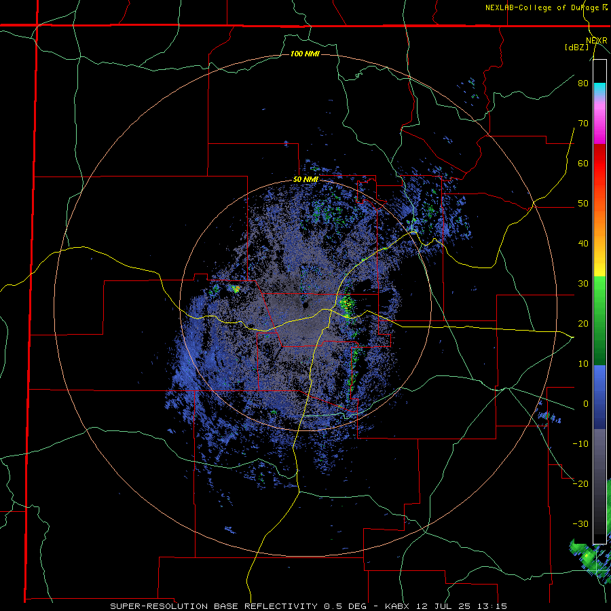Click the orange segment of color bar
This screenshot has height=611, width=611.
click(599, 222)
